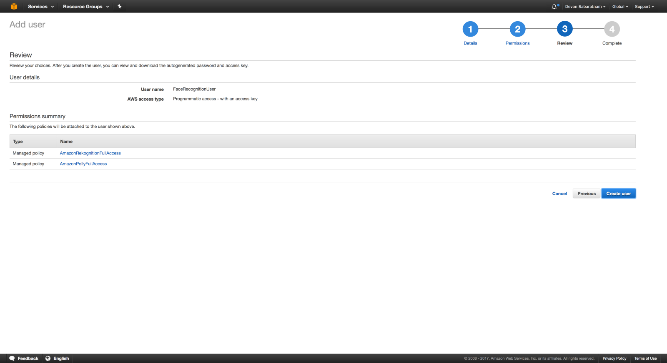Click the Review section heading

pyautogui.click(x=21, y=55)
